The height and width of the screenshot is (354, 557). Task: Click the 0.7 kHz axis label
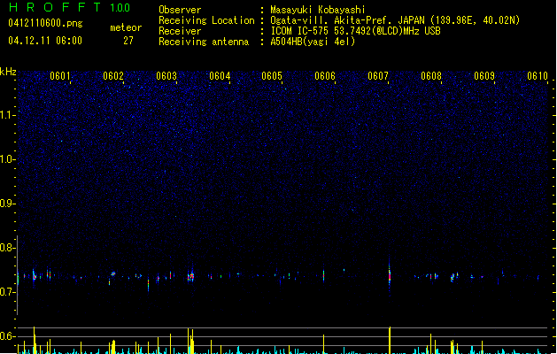click(x=8, y=292)
